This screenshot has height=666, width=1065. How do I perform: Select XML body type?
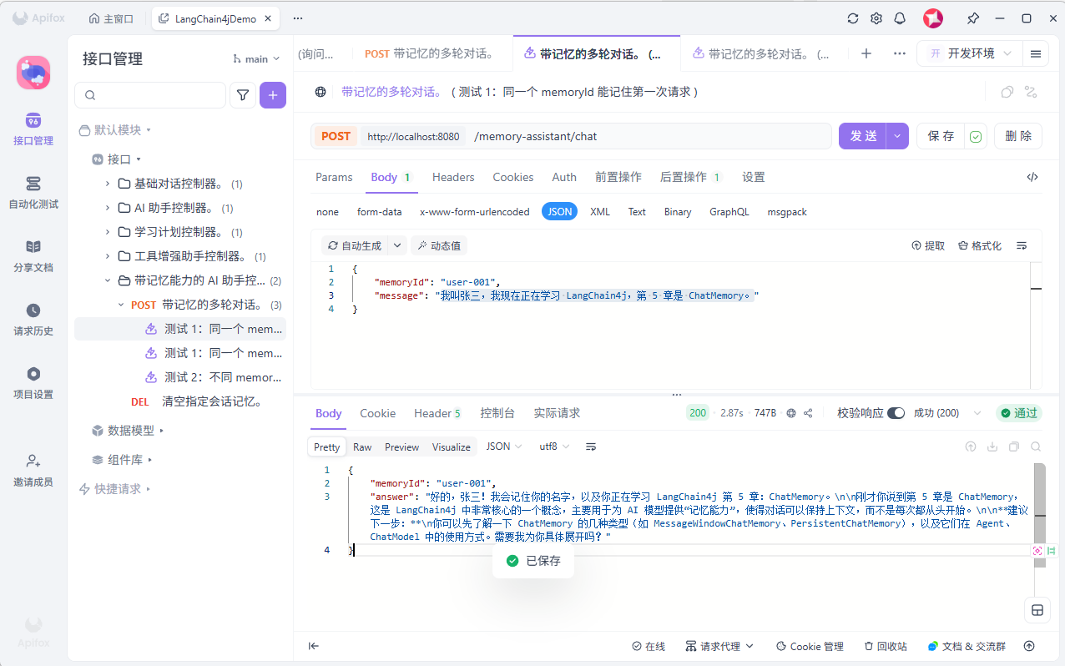click(x=600, y=212)
